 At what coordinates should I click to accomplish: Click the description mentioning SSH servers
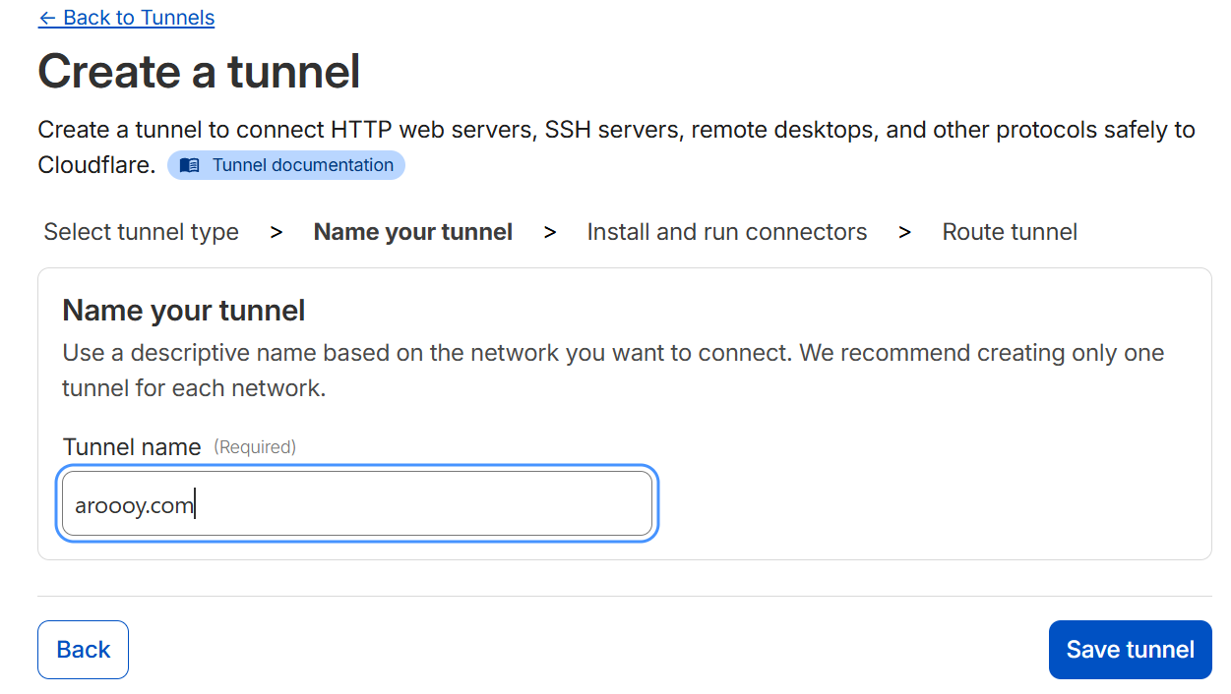pos(616,130)
